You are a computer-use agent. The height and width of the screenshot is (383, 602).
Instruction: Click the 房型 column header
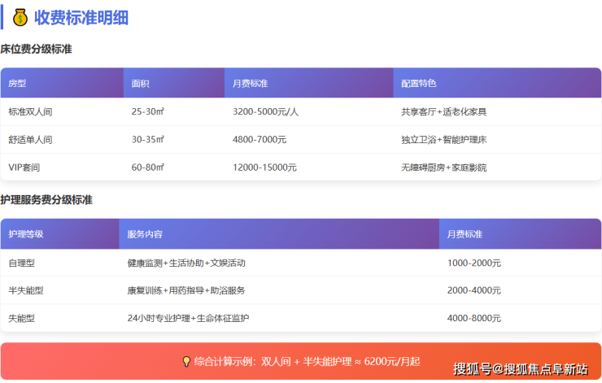point(17,84)
